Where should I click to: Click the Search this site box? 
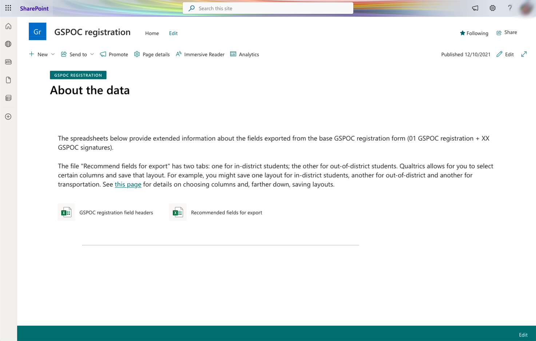coord(268,8)
